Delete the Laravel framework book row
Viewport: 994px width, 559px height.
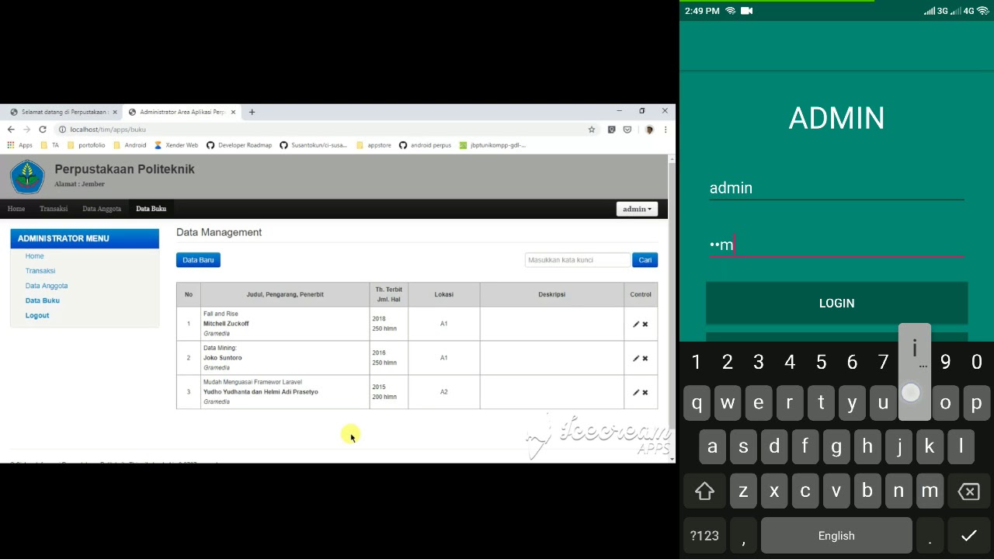(x=645, y=393)
